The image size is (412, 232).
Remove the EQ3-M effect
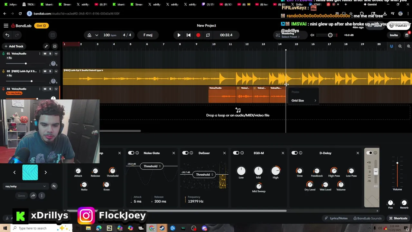(x=283, y=153)
